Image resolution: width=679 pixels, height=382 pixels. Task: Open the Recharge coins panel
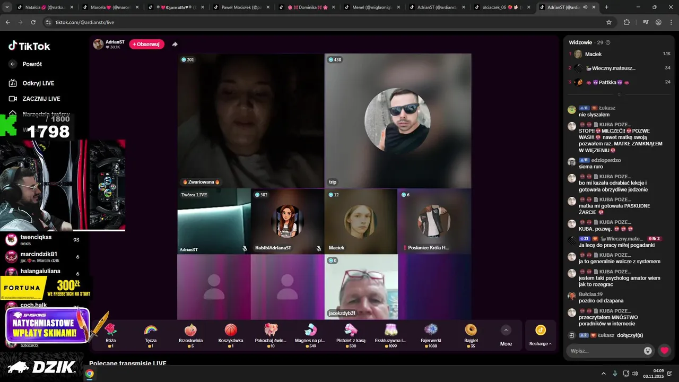tap(541, 335)
